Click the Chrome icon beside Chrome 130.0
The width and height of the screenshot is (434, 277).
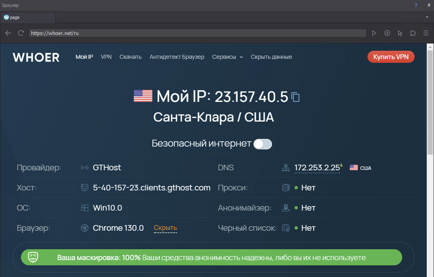click(x=84, y=228)
